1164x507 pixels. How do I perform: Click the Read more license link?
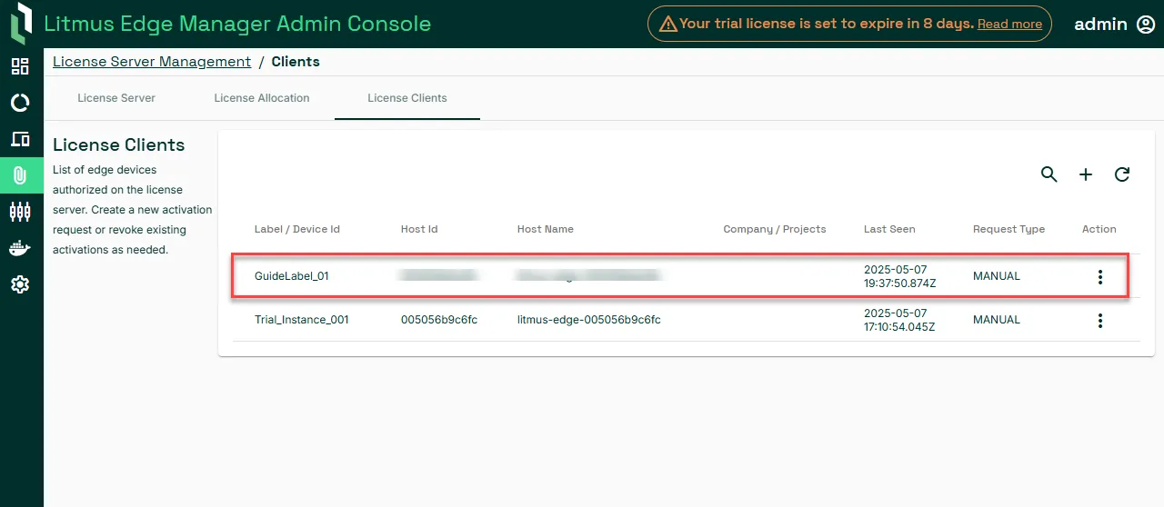[x=1009, y=25]
